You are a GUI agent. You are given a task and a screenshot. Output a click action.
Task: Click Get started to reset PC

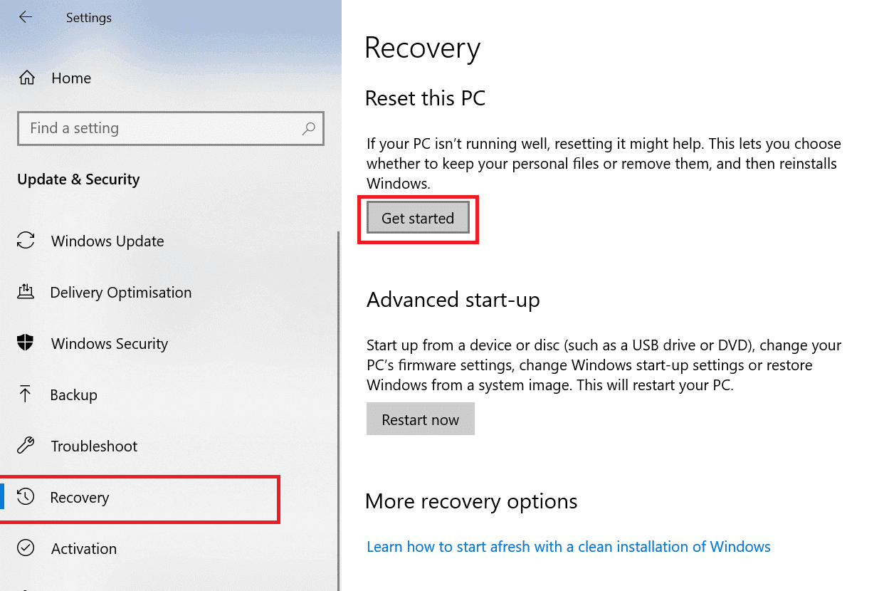pyautogui.click(x=418, y=218)
